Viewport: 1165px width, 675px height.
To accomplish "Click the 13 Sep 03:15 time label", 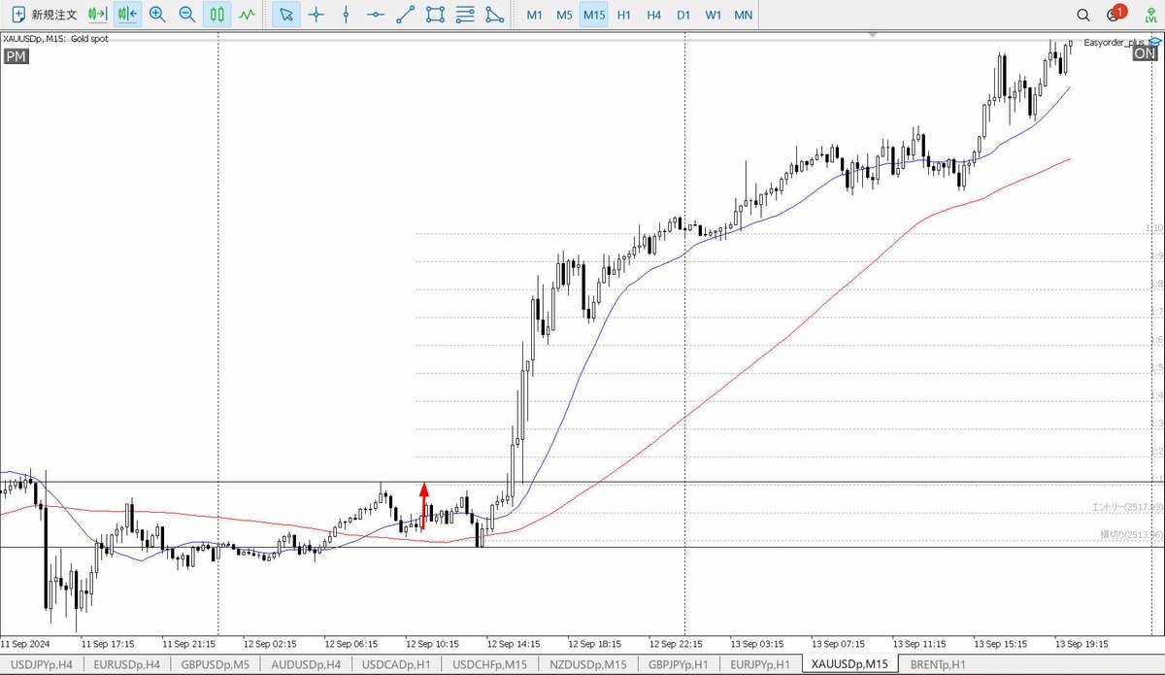I will [x=757, y=643].
